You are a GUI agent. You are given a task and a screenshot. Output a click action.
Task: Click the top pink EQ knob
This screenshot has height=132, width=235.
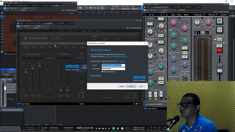point(174,22)
